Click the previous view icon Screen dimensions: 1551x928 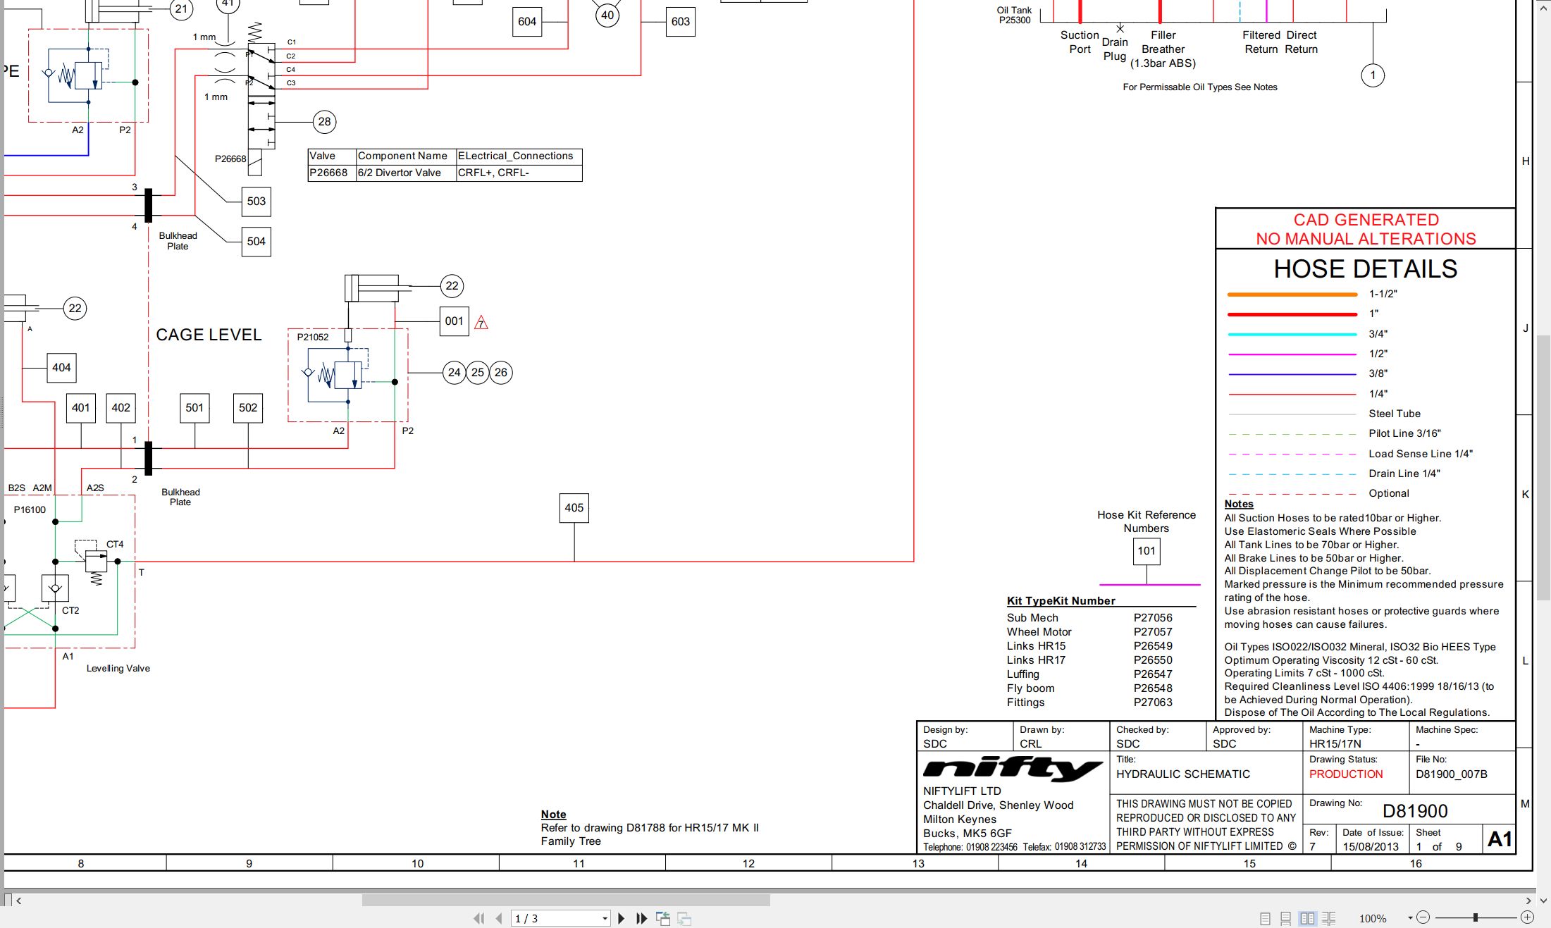(x=663, y=918)
